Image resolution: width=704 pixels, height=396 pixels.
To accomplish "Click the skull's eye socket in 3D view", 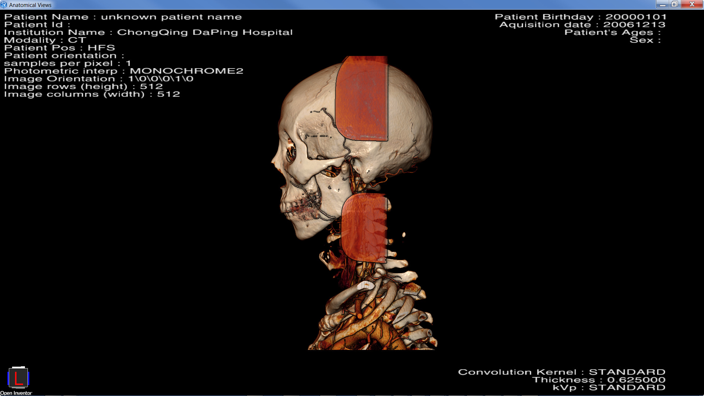I will tap(291, 152).
